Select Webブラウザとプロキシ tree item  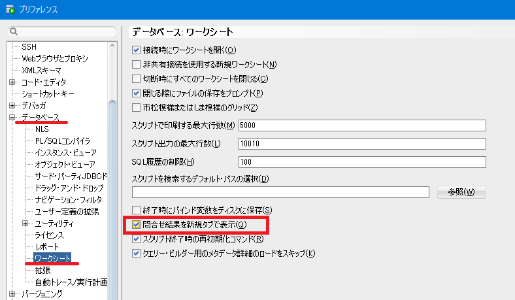(x=55, y=58)
